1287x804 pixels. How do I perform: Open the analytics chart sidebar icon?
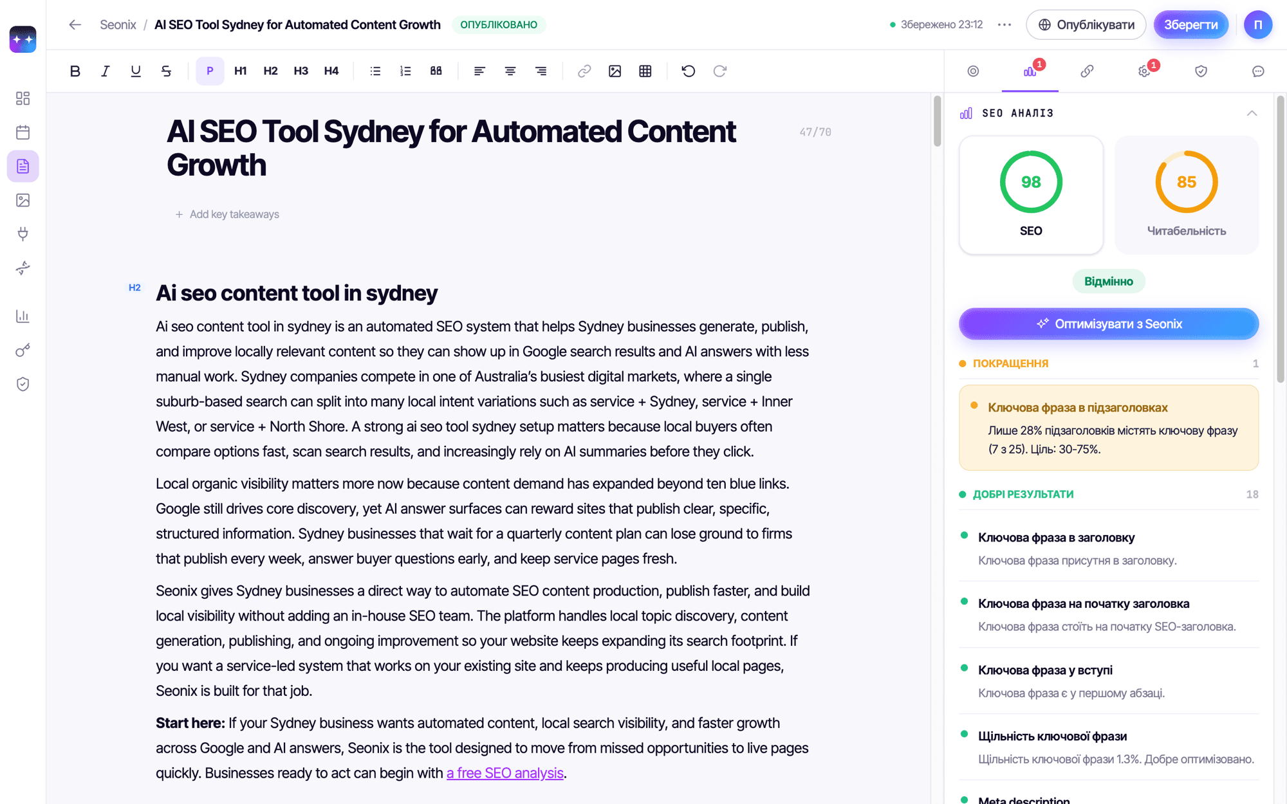[23, 316]
